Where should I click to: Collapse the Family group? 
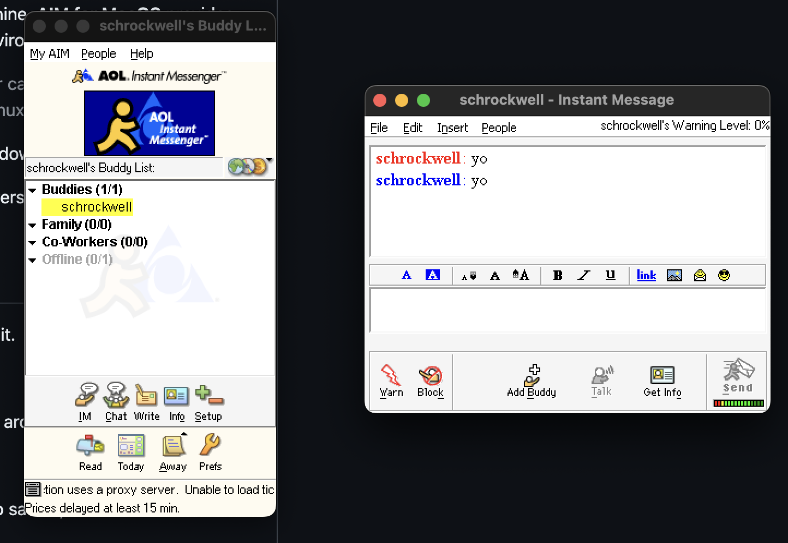tap(33, 225)
